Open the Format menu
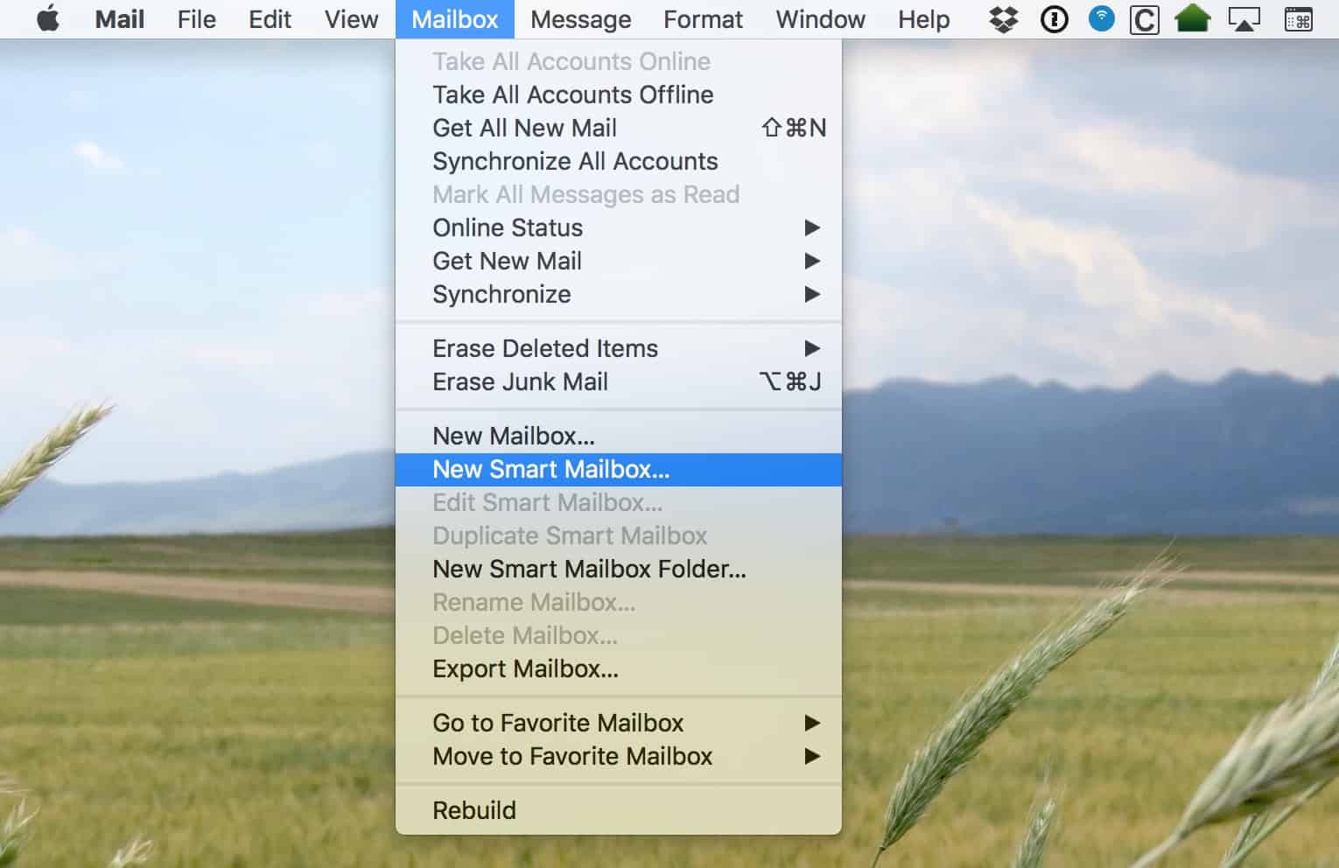The width and height of the screenshot is (1339, 868). [x=703, y=19]
